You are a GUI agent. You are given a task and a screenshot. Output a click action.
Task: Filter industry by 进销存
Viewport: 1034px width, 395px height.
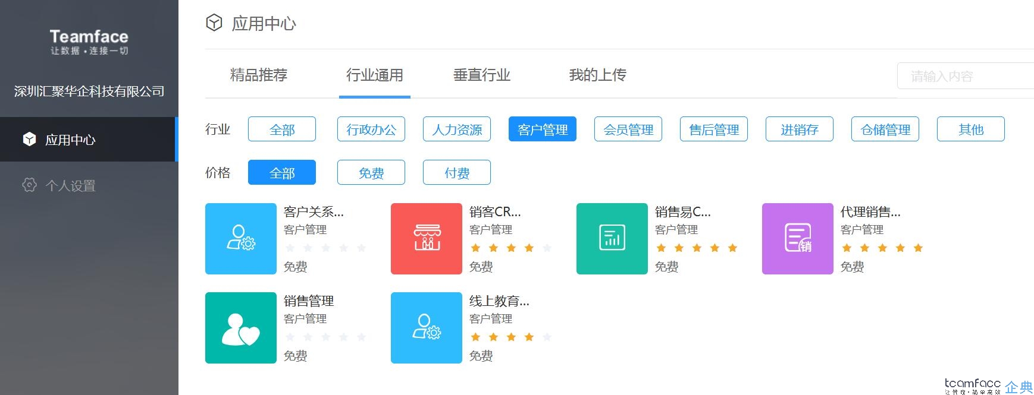(800, 129)
